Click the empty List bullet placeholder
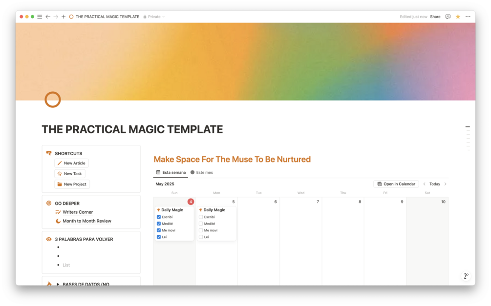This screenshot has width=491, height=306. [x=66, y=265]
